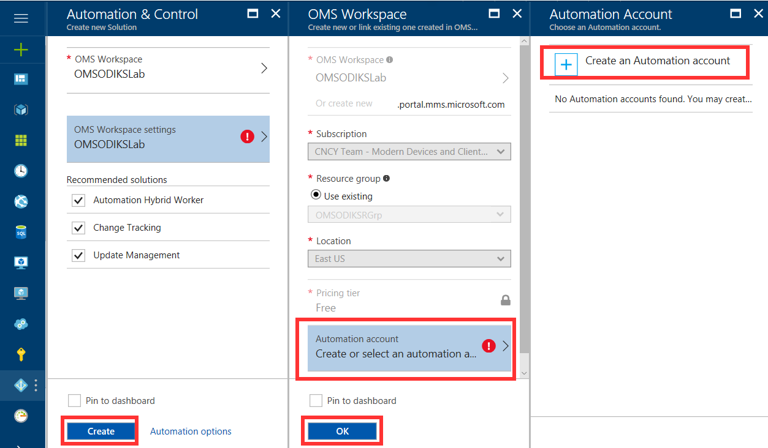The width and height of the screenshot is (768, 448).
Task: Check Pin to dashboard in Automation & Control
Action: click(74, 401)
